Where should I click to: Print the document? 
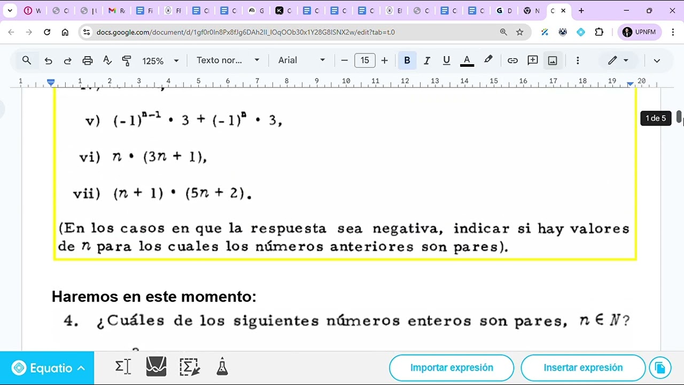[x=88, y=60]
